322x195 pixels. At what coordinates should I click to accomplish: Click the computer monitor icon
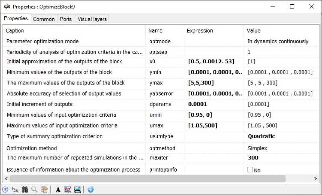[77, 189]
